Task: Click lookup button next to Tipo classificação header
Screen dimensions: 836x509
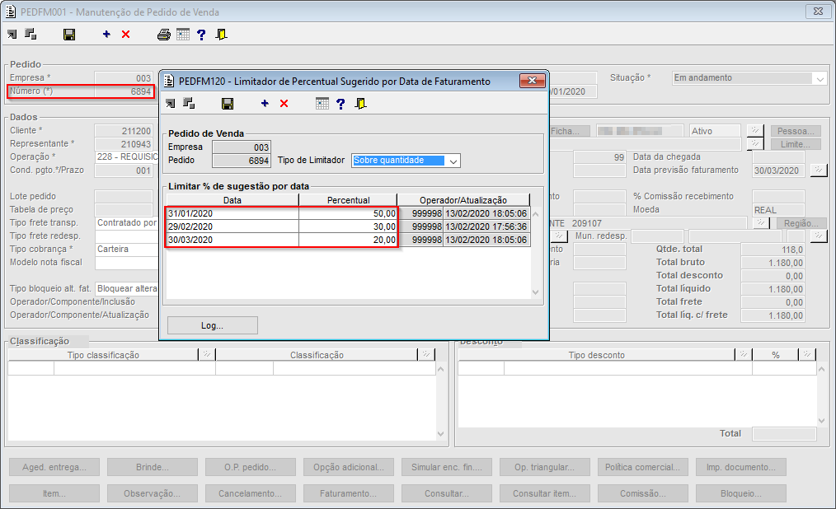Action: 206,355
